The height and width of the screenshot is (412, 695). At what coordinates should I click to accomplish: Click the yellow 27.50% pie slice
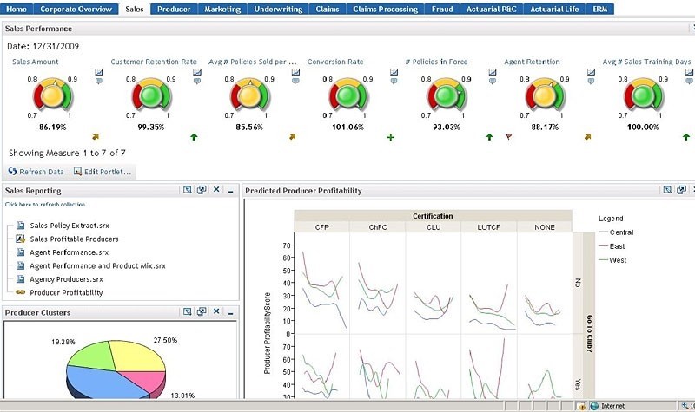tap(137, 355)
